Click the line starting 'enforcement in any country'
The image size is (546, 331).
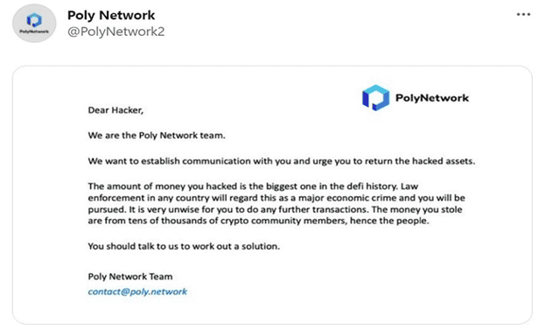click(276, 198)
